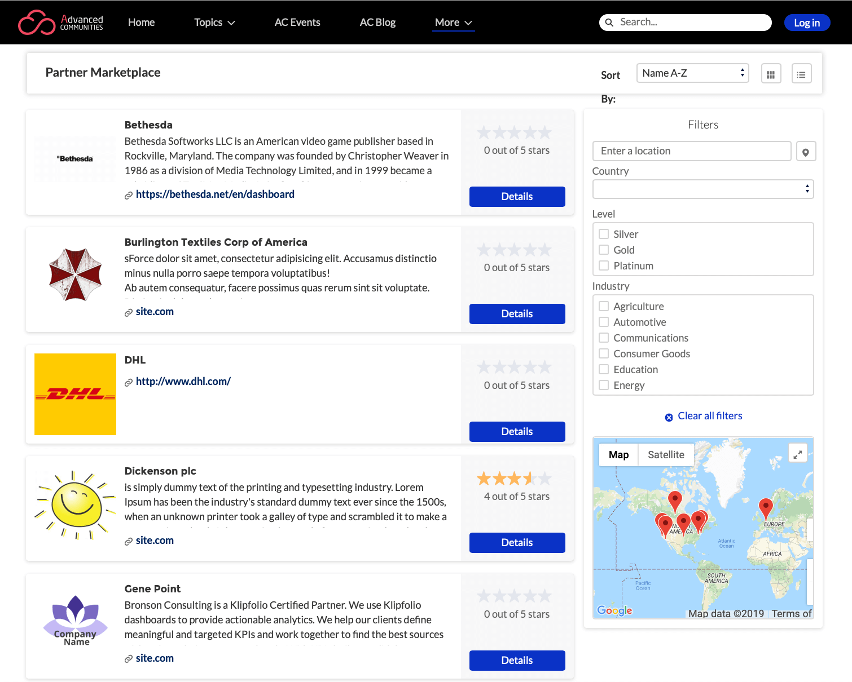Toggle fullscreen on the map

pos(797,453)
